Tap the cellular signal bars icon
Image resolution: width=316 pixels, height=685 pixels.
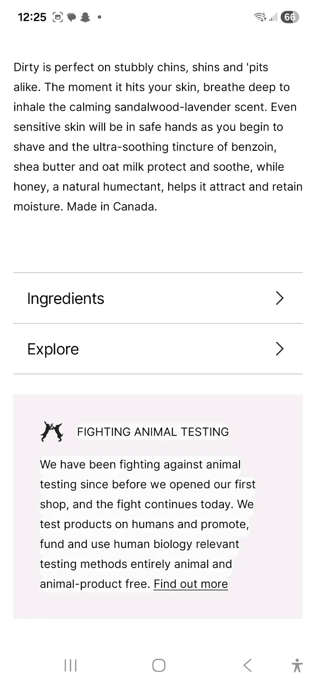(273, 18)
